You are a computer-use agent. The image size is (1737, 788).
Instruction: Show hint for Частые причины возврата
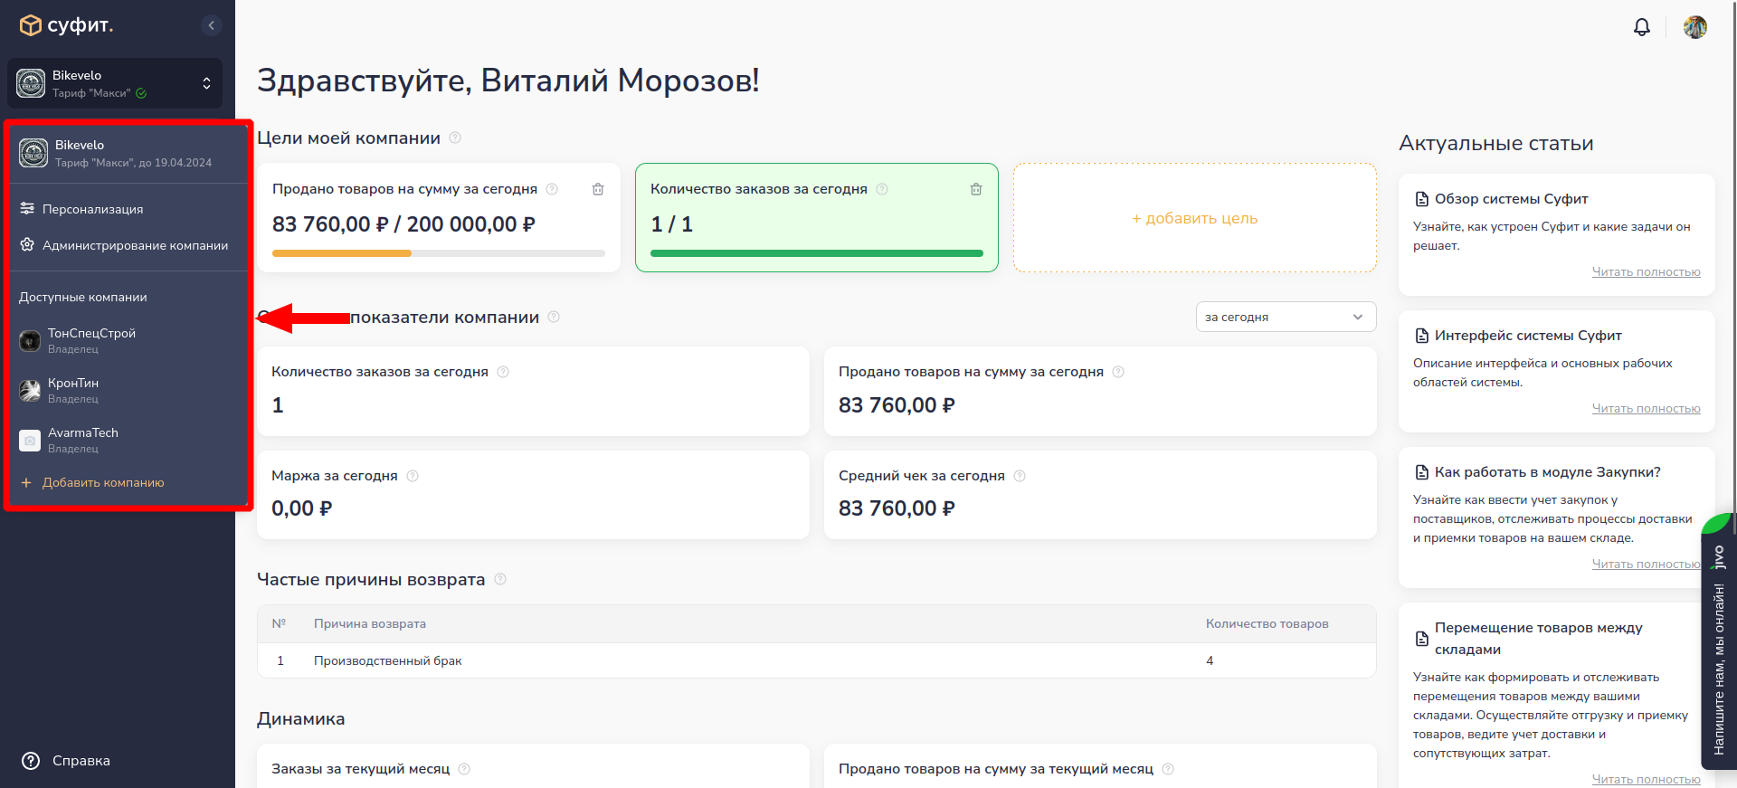pyautogui.click(x=500, y=579)
